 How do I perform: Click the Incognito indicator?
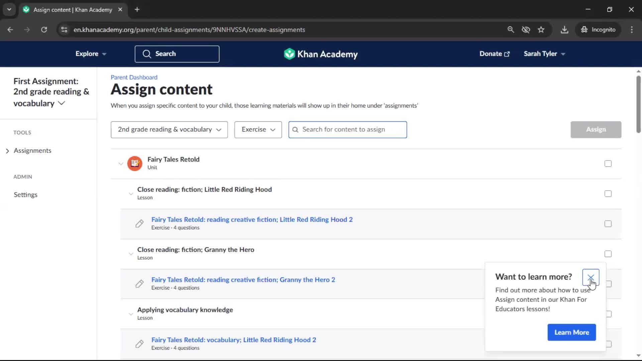tap(598, 30)
